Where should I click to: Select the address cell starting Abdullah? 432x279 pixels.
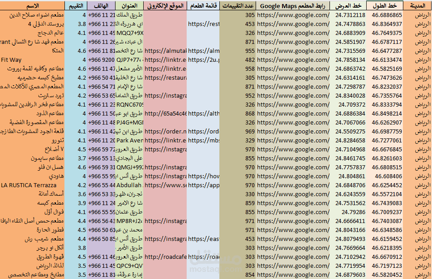[129, 185]
